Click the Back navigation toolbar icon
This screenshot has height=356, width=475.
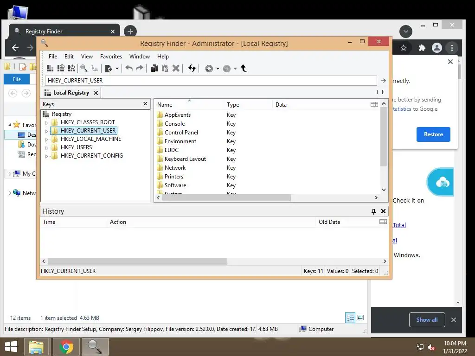209,69
